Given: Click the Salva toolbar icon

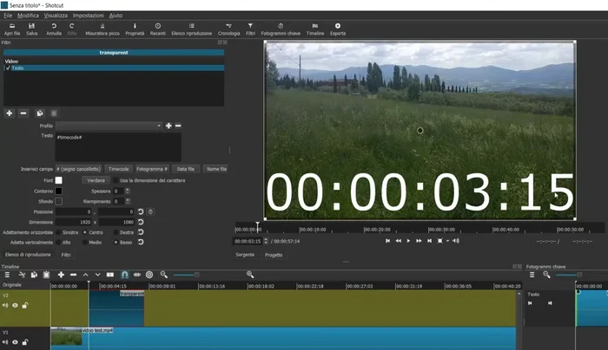Looking at the screenshot, I should (x=32, y=29).
